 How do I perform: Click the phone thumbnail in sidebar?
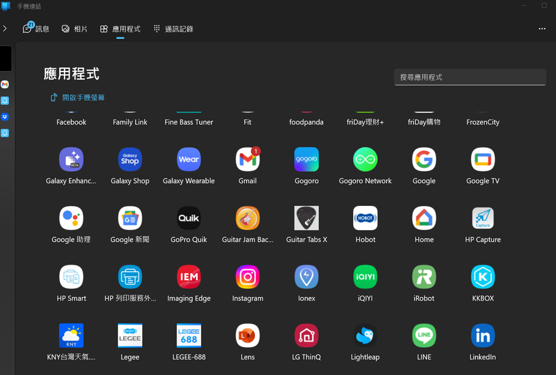click(x=5, y=59)
